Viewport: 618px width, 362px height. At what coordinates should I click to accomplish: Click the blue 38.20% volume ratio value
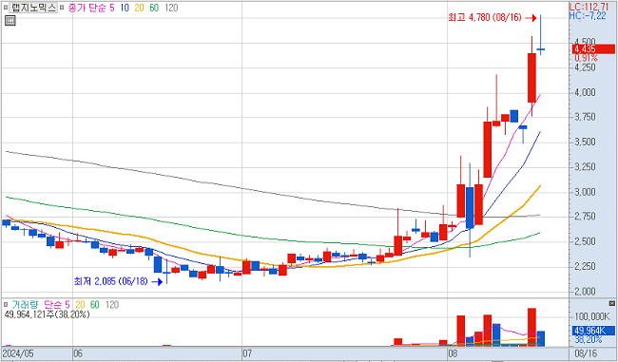point(588,339)
